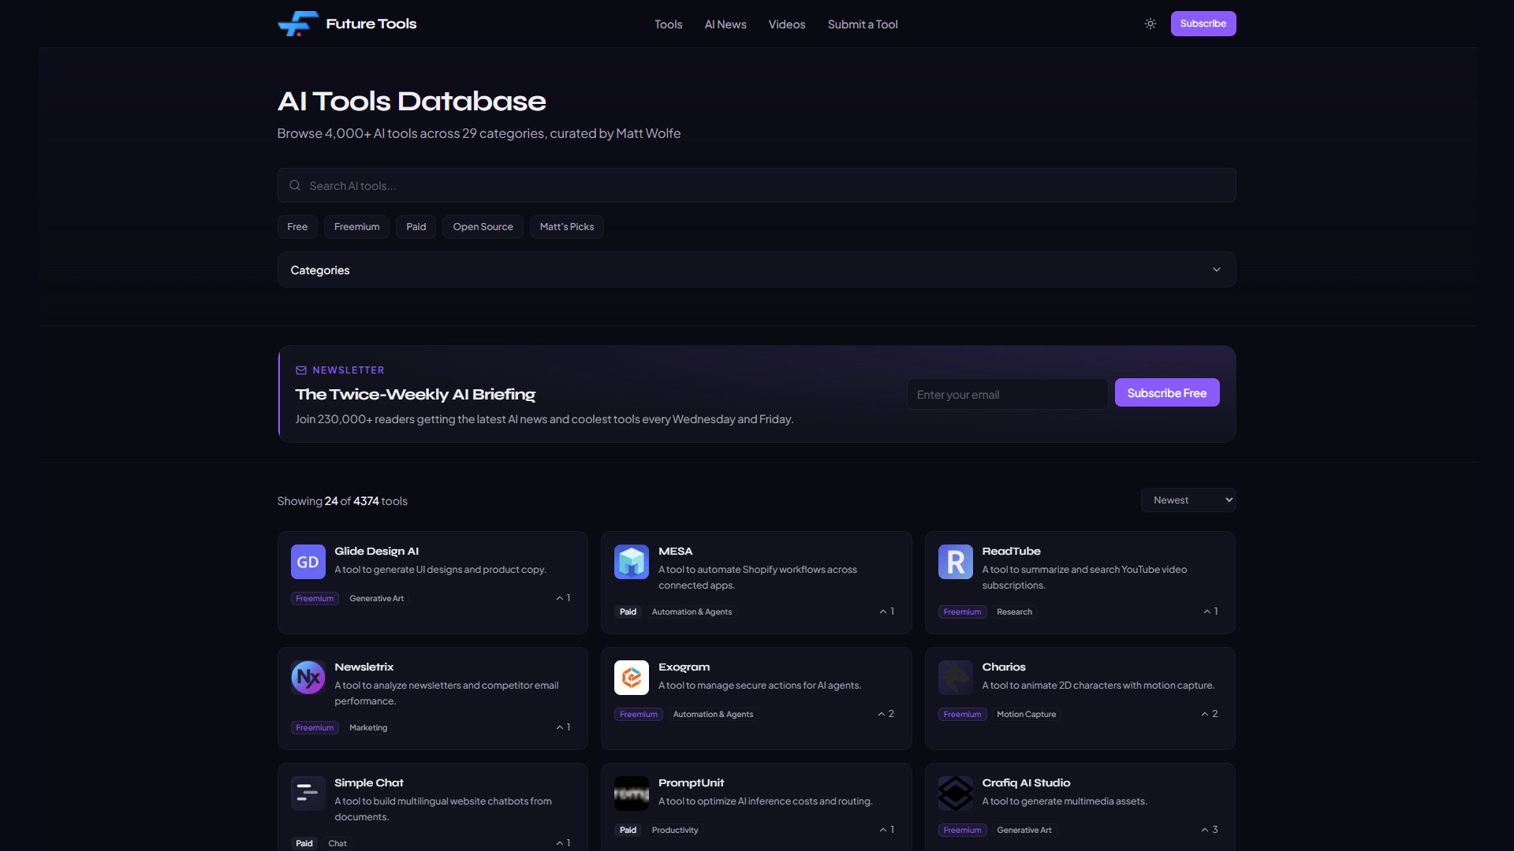Toggle the Paid pricing filter chip

pyautogui.click(x=416, y=227)
